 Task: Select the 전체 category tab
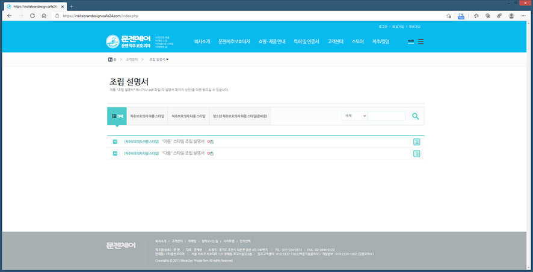coord(117,116)
